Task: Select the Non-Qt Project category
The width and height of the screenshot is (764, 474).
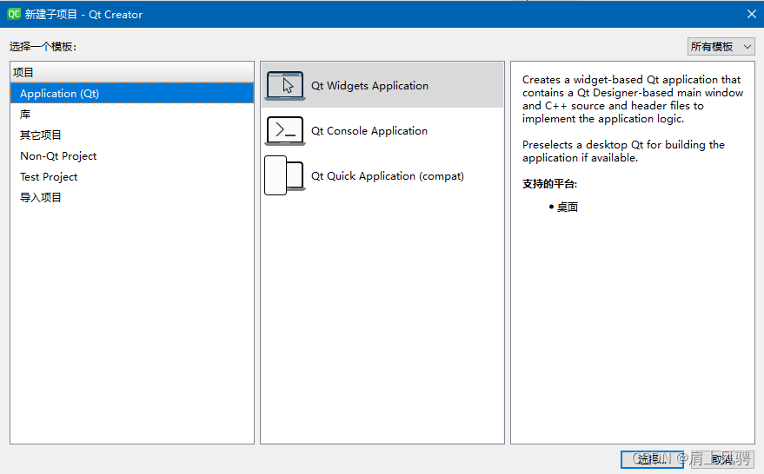Action: coord(132,156)
